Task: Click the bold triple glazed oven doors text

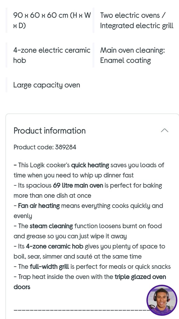Action: 90,282
